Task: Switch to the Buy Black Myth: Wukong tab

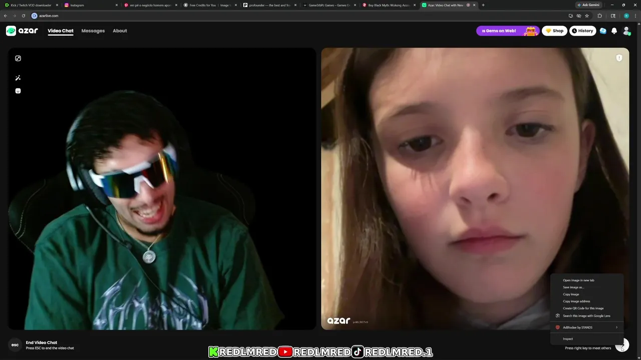Action: pyautogui.click(x=388, y=5)
